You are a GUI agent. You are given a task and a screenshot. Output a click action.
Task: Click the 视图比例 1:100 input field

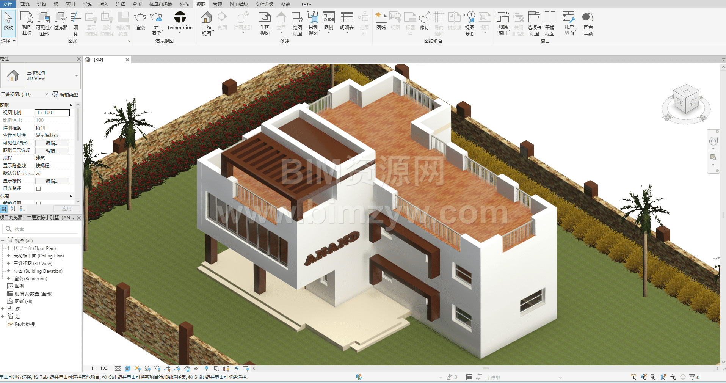(52, 113)
